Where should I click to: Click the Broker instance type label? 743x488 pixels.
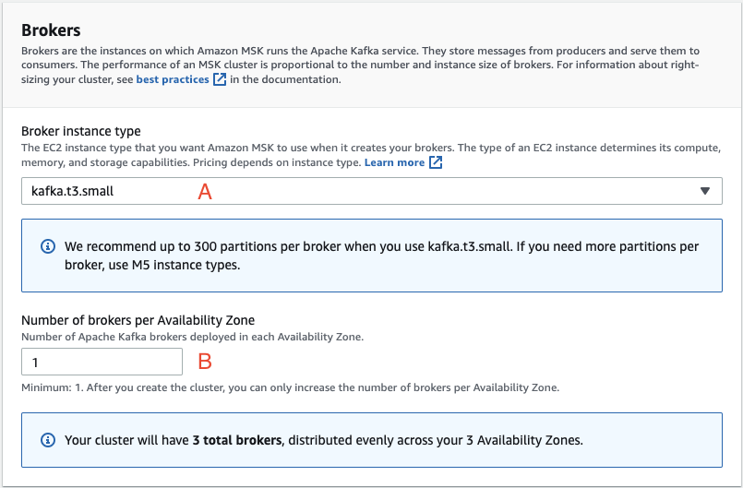point(81,132)
